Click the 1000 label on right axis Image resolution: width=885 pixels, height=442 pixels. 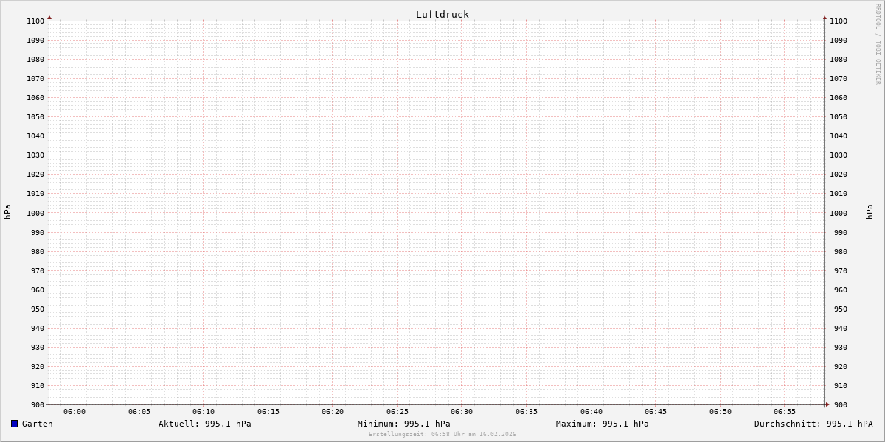[839, 213]
